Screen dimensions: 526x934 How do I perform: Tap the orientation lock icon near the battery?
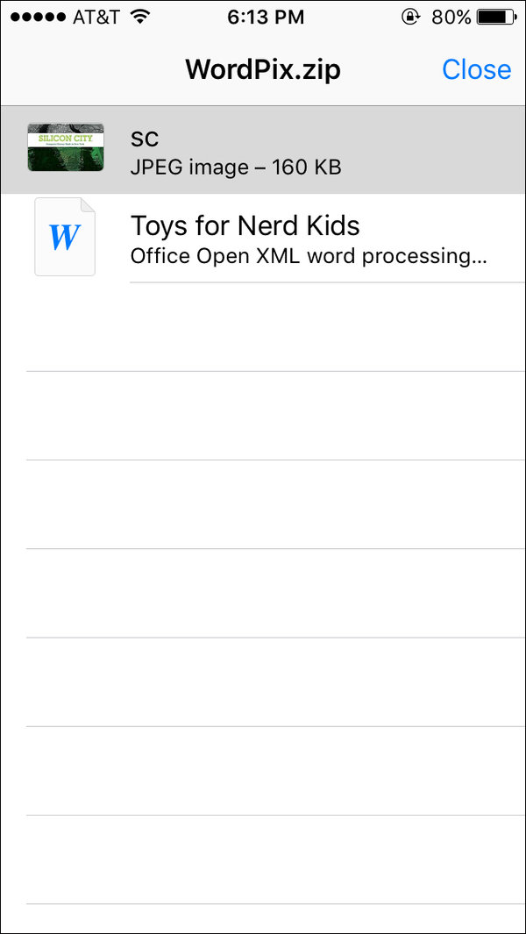point(410,16)
